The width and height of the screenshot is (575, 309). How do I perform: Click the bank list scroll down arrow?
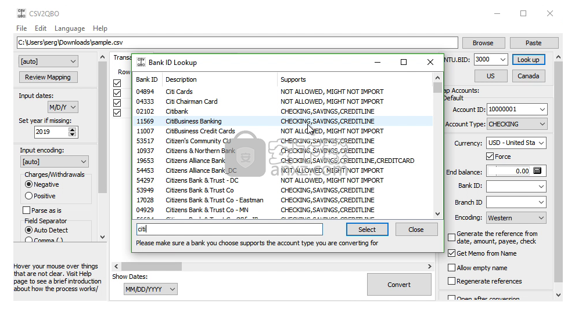tap(437, 214)
